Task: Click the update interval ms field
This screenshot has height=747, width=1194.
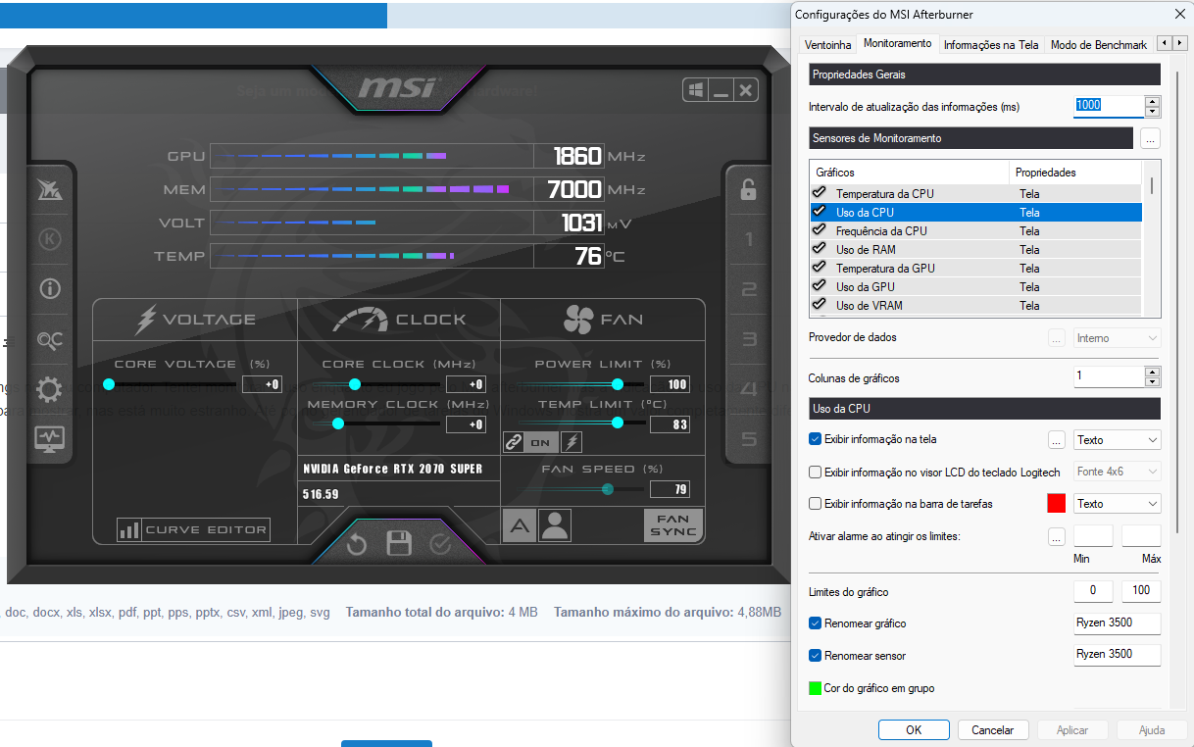Action: tap(1109, 106)
